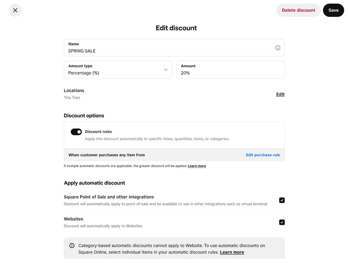Open Learn more about category-based discounts
Image resolution: width=348 pixels, height=263 pixels.
click(232, 252)
